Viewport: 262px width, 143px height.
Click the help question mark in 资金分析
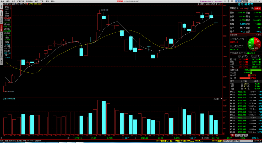pos(256,35)
